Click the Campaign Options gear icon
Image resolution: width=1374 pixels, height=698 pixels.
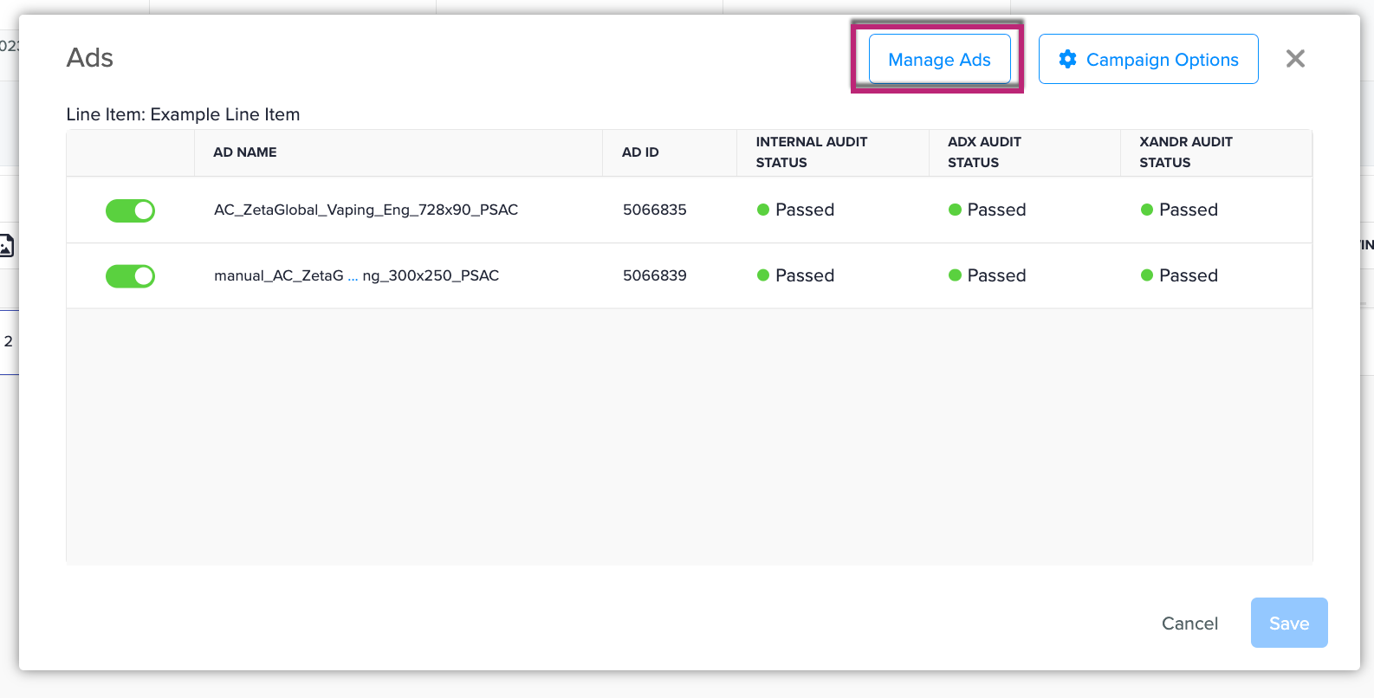[x=1067, y=59]
